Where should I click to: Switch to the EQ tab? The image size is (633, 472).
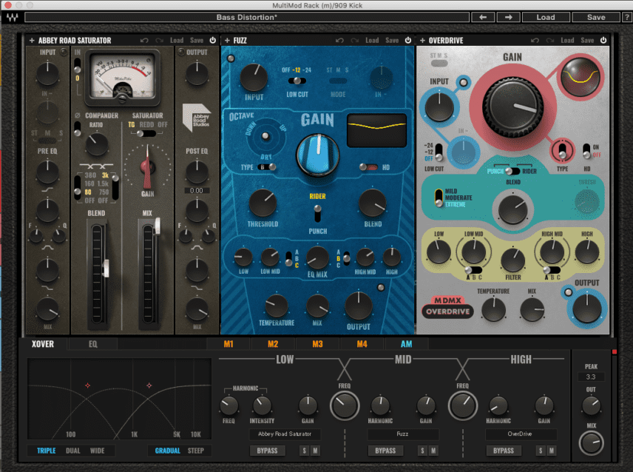click(x=93, y=344)
